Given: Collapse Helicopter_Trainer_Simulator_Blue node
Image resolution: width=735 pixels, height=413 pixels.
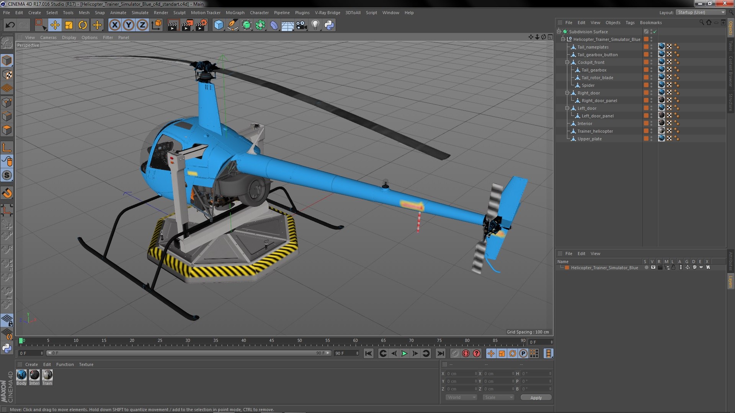Looking at the screenshot, I should (x=563, y=39).
